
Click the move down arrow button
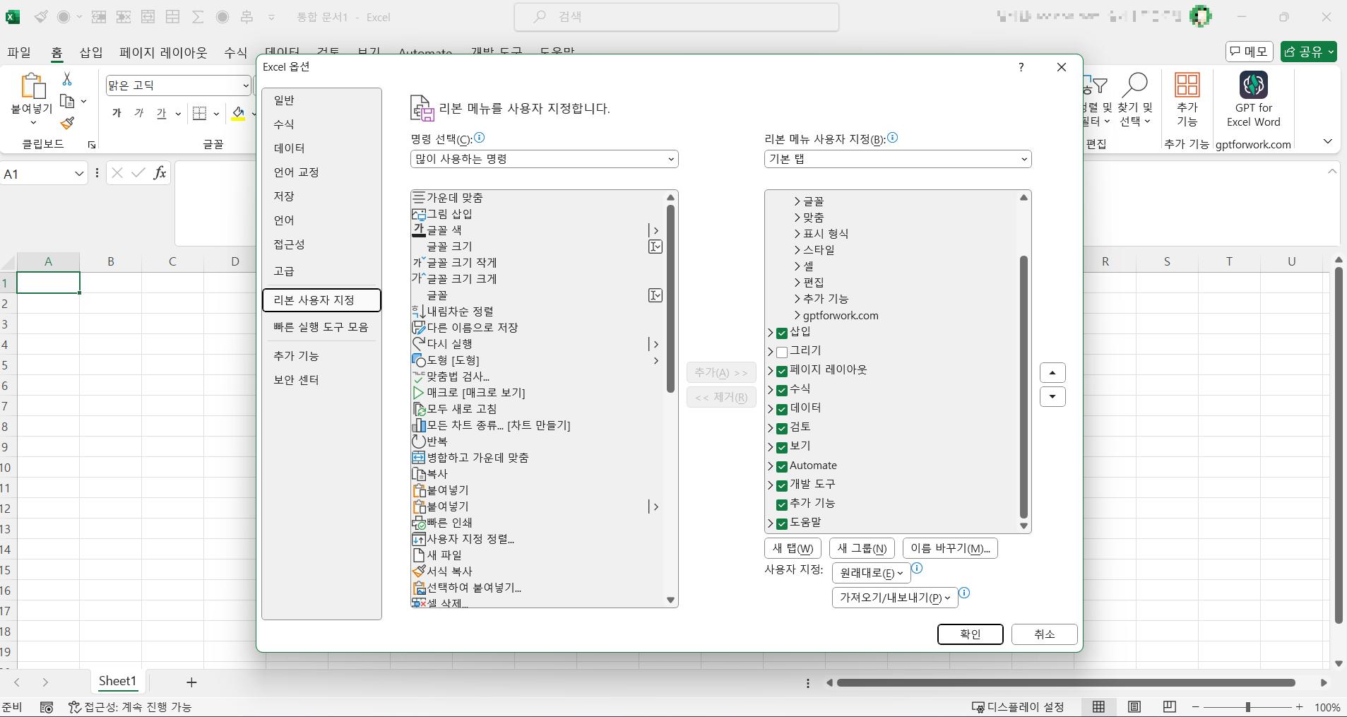click(1052, 396)
